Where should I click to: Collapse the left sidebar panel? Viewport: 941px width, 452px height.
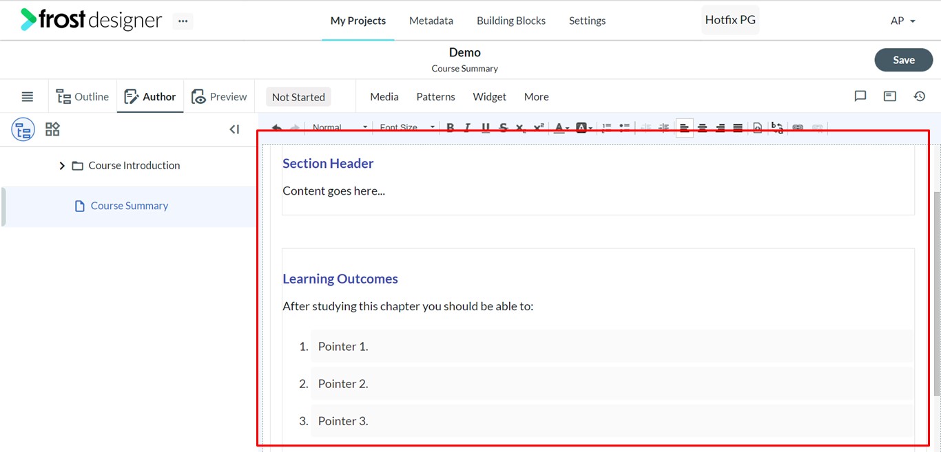(234, 129)
